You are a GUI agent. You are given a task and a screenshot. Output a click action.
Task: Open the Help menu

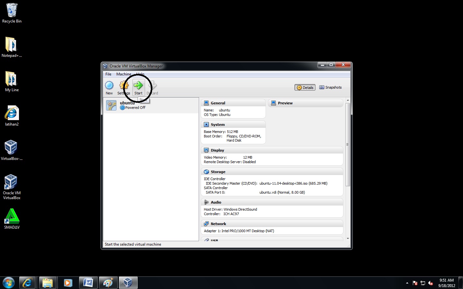point(140,74)
